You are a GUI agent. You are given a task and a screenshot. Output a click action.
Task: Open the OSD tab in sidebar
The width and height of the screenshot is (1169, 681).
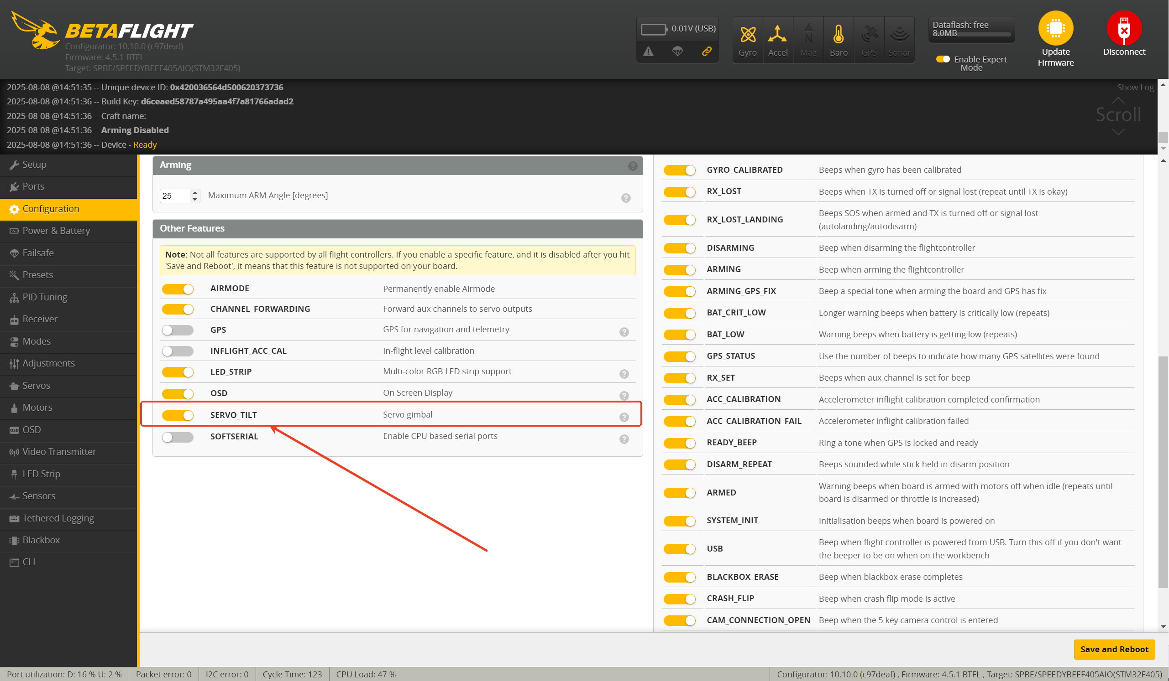click(68, 430)
